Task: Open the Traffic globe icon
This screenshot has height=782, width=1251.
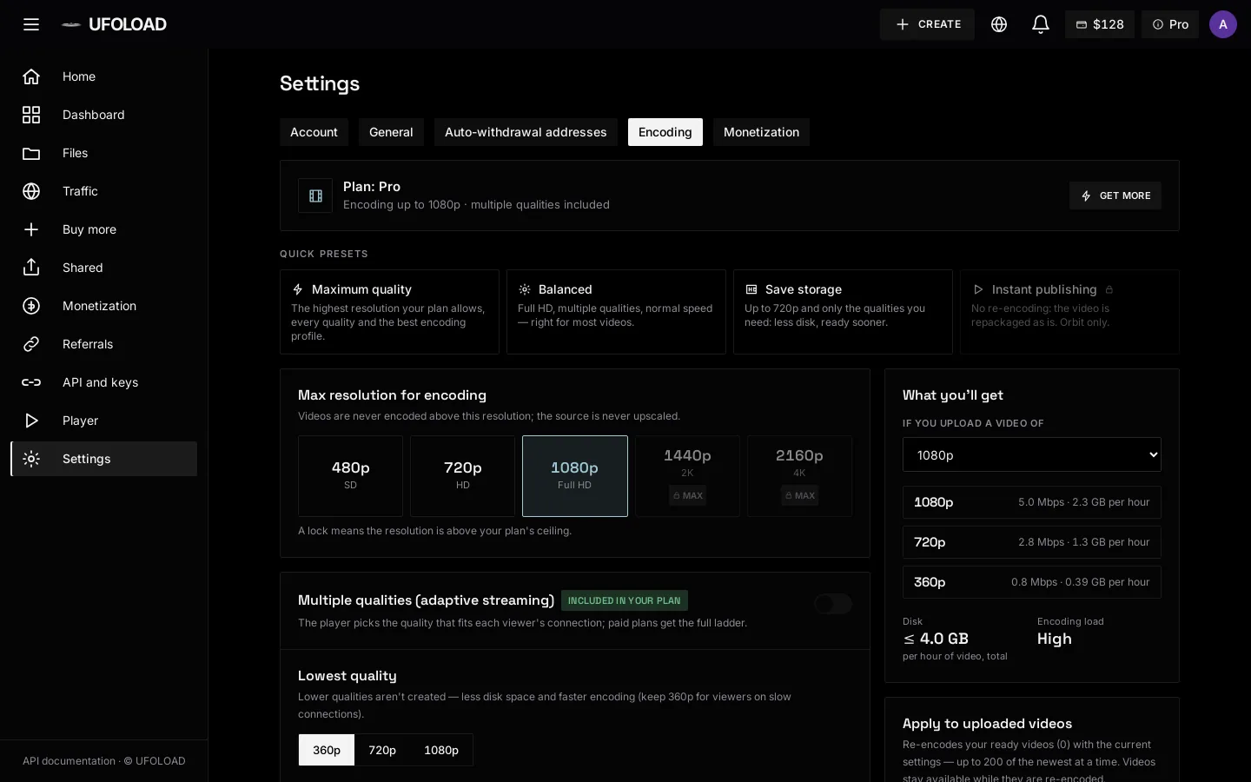Action: pos(31,191)
